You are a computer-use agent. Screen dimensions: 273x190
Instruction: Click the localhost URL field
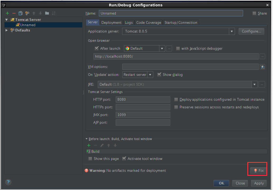[176, 57]
